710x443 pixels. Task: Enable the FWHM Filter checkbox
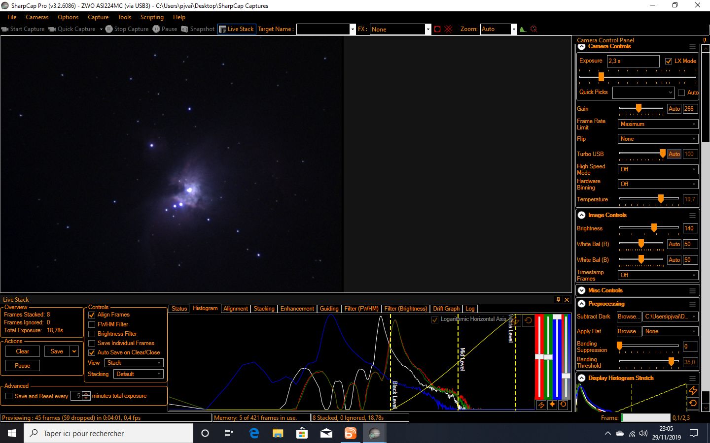click(92, 325)
